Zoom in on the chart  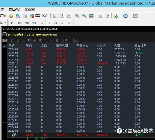click(77, 16)
